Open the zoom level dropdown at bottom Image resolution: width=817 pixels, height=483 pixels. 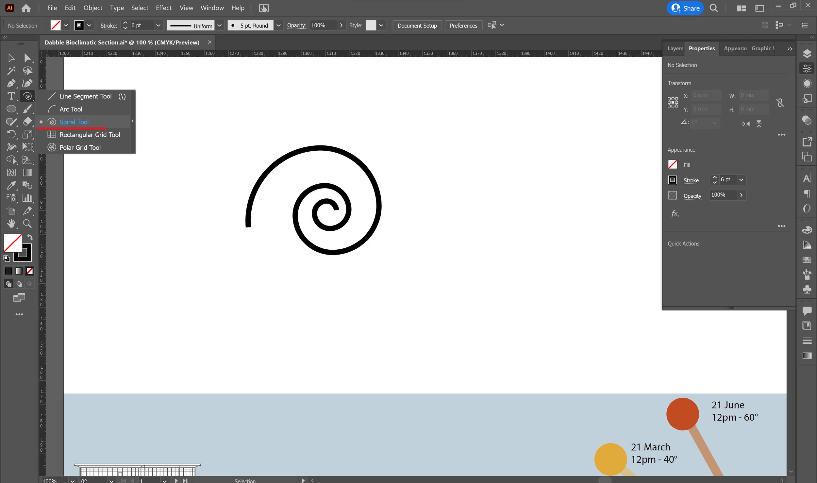point(73,480)
